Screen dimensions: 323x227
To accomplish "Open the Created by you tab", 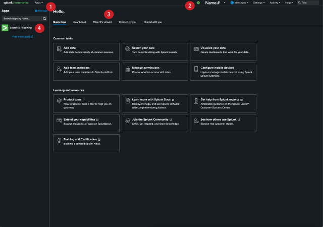I will pyautogui.click(x=128, y=22).
